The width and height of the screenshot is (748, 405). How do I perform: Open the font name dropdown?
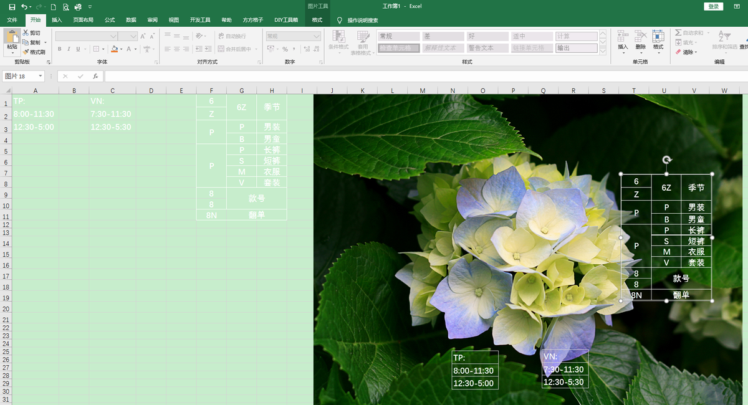tap(113, 36)
